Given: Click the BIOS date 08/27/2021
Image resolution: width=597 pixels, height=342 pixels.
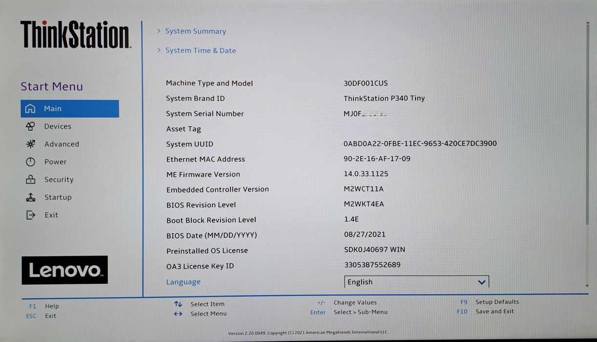Looking at the screenshot, I should coord(365,235).
